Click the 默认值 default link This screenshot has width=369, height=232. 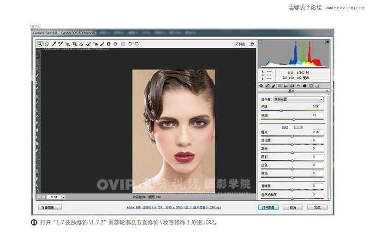(298, 127)
